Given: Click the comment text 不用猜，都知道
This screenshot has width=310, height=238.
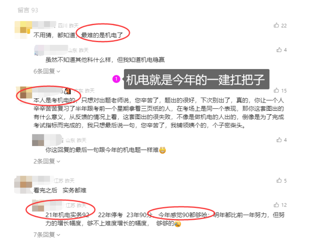Looking at the screenshot, I should click(x=54, y=35).
